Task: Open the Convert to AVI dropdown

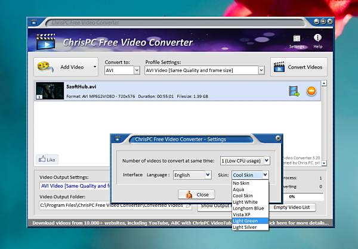Action: point(137,70)
